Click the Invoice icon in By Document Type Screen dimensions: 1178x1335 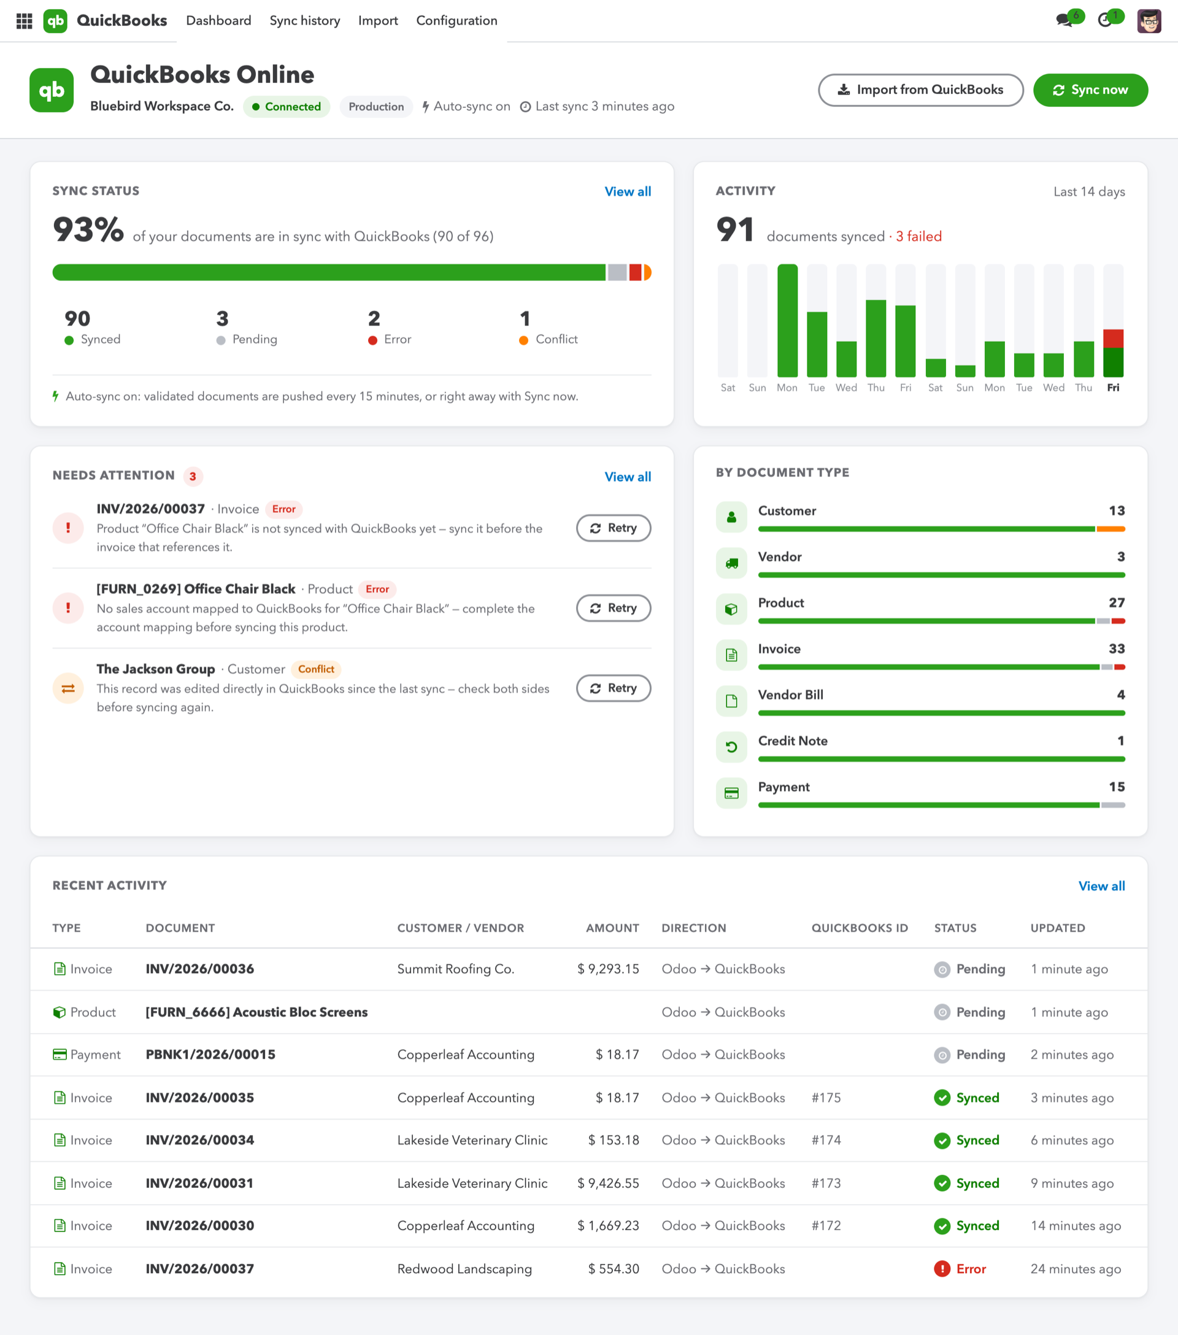coord(731,655)
